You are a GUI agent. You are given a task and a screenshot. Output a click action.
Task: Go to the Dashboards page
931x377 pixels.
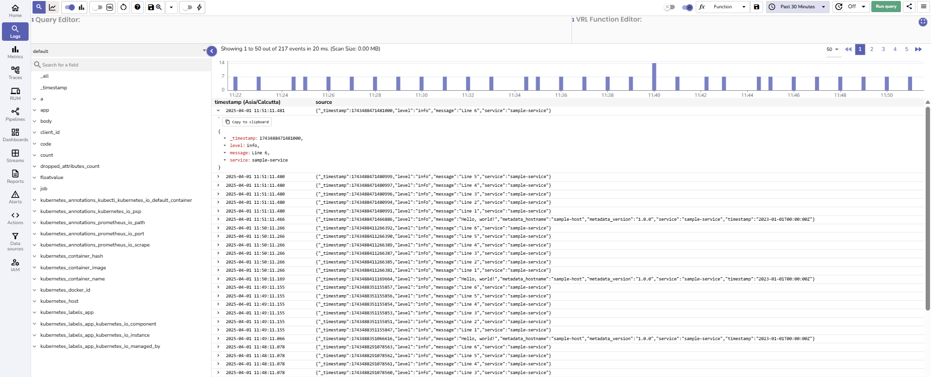coord(15,135)
